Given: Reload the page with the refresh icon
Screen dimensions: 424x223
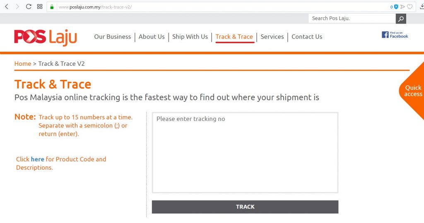Looking at the screenshot, I should 29,7.
